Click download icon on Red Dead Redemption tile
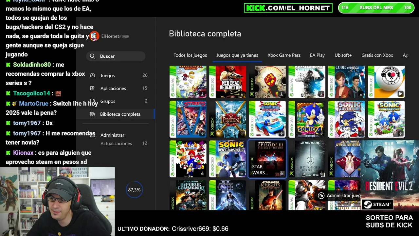The image size is (419, 236). pyautogui.click(x=242, y=94)
